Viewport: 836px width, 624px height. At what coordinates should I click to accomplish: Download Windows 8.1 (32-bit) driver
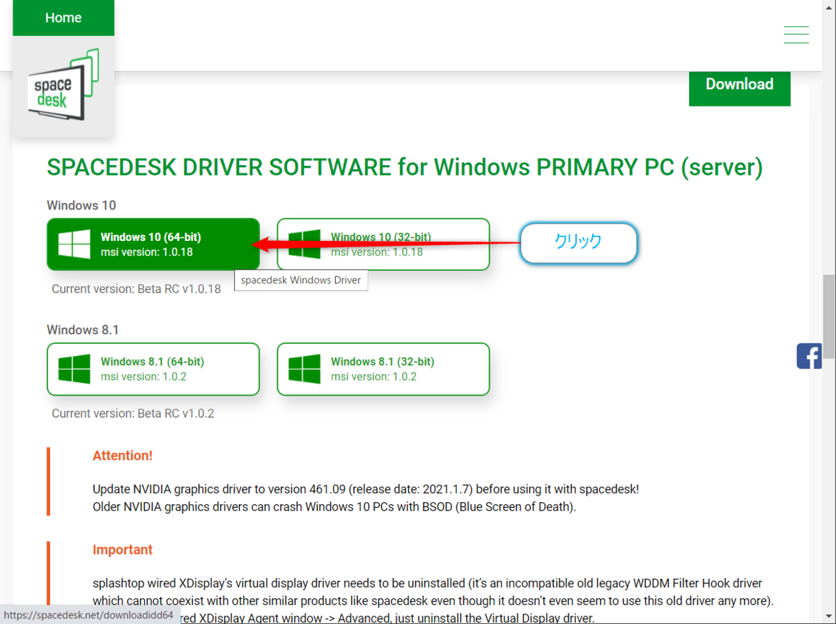point(383,369)
